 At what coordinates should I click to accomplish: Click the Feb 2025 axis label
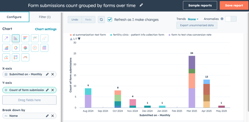coord(177,111)
